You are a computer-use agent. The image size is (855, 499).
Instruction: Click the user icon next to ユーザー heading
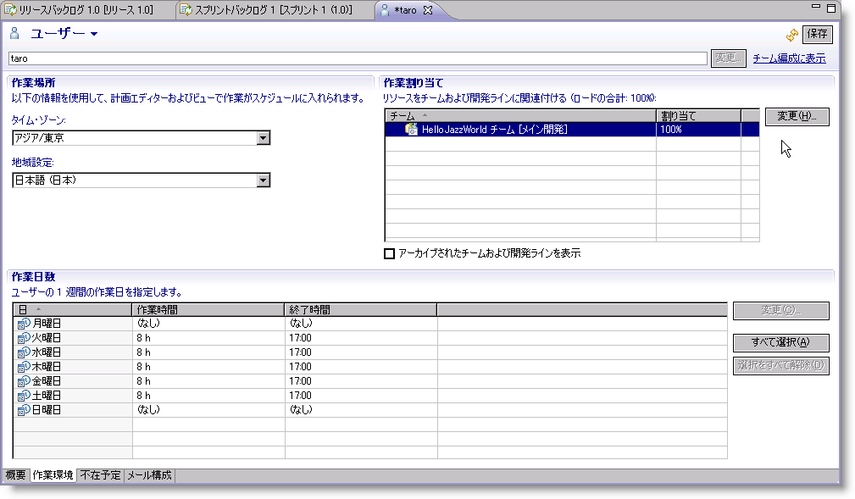tap(14, 33)
